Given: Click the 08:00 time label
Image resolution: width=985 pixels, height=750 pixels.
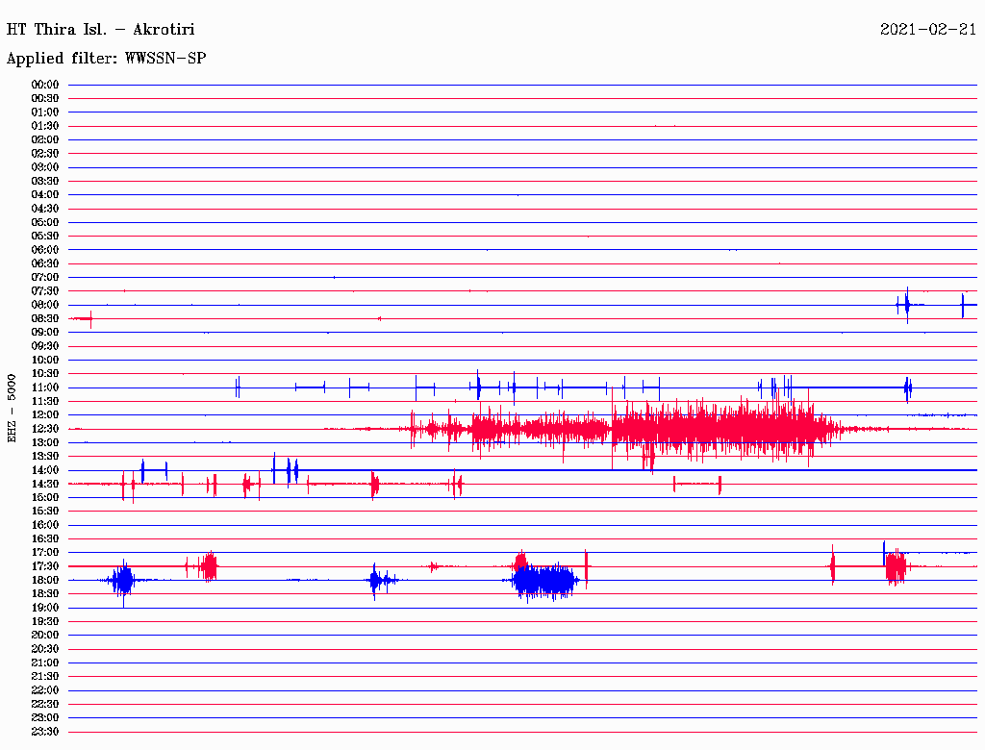Looking at the screenshot, I should [x=45, y=305].
